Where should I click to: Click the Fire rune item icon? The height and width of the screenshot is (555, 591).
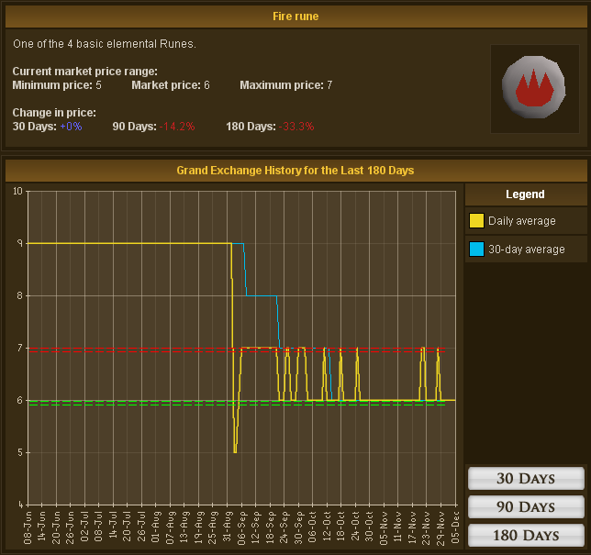pos(534,87)
